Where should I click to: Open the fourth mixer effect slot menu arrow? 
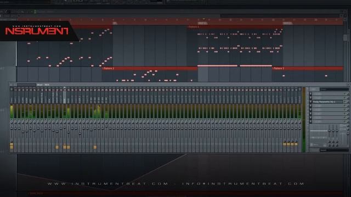[x=310, y=106]
